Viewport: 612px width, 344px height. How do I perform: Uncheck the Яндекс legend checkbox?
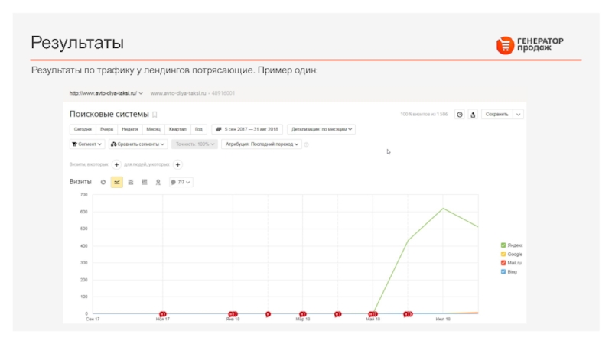tap(503, 245)
